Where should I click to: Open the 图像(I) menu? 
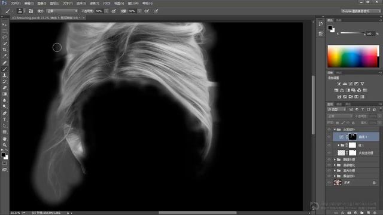click(x=42, y=3)
